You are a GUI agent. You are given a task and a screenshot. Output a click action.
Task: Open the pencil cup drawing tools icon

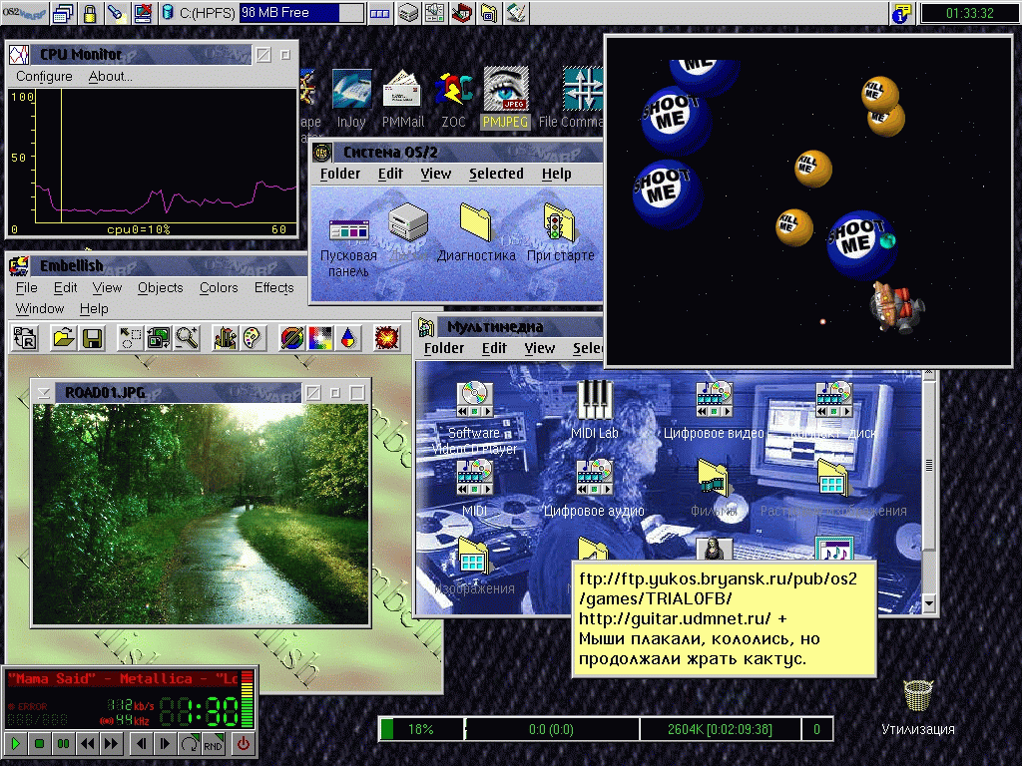pyautogui.click(x=225, y=338)
